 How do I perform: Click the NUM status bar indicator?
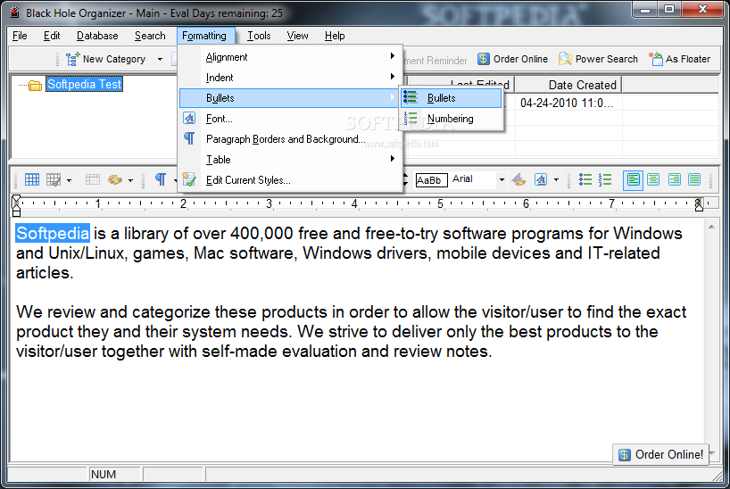pyautogui.click(x=104, y=475)
